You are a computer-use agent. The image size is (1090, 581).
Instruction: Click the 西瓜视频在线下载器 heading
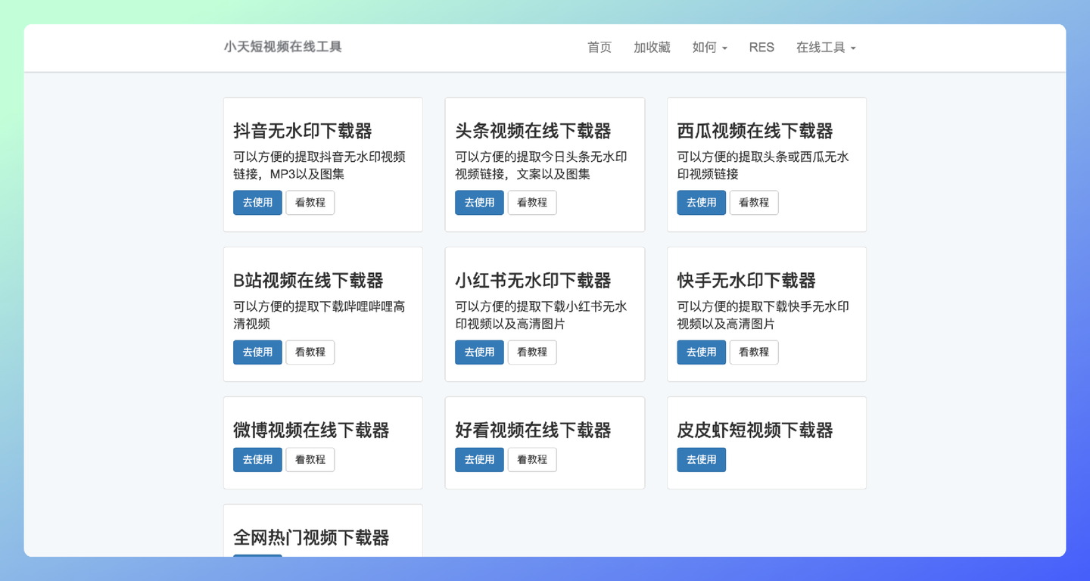(755, 131)
